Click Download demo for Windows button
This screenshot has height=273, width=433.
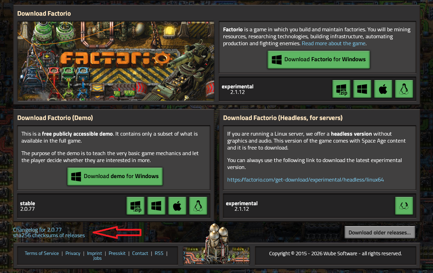pyautogui.click(x=115, y=176)
